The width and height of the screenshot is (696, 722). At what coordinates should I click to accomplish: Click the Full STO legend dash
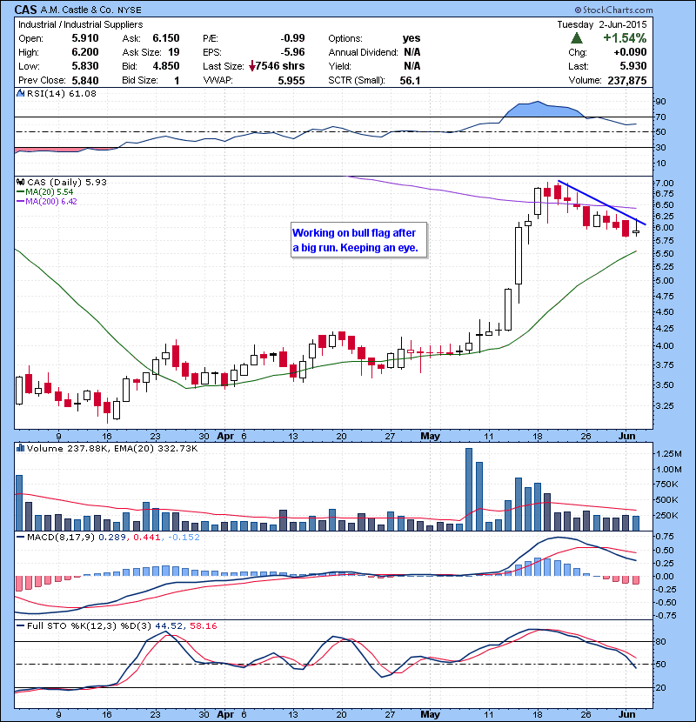click(20, 625)
